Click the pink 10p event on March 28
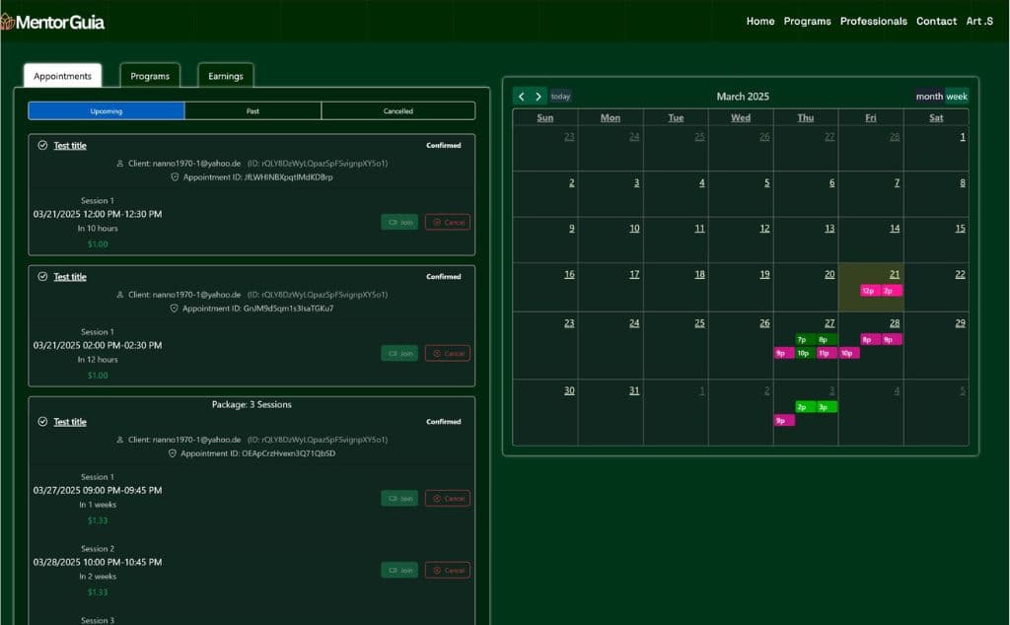 (x=849, y=353)
